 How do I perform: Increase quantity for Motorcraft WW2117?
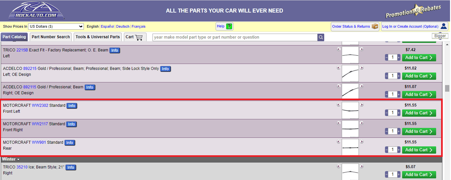(x=399, y=132)
